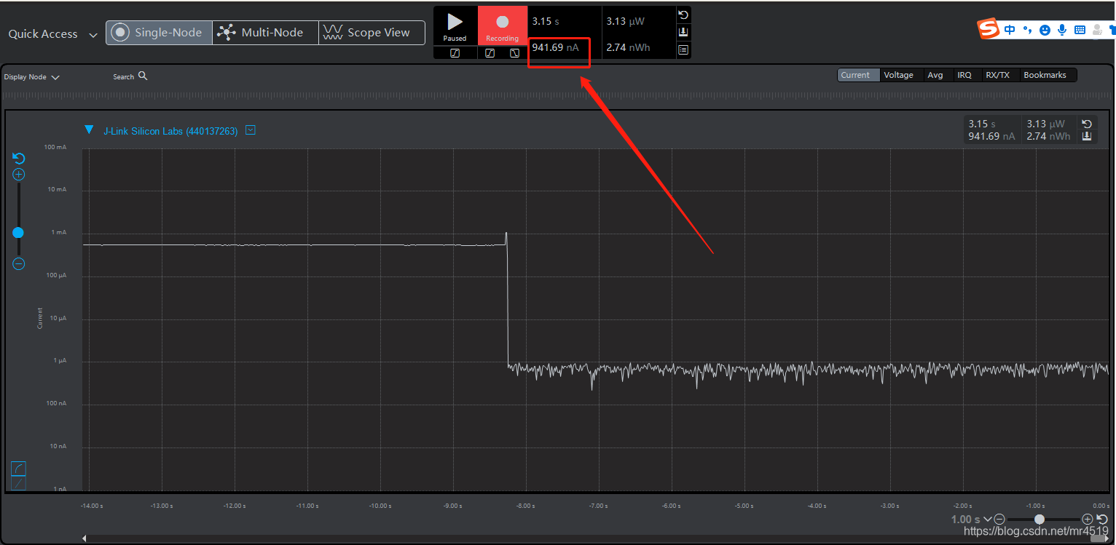Click the 100 mA axis label
The image size is (1116, 545).
[x=55, y=147]
